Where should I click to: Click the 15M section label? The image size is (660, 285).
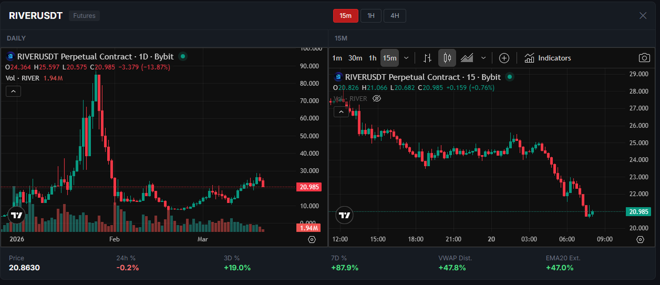[341, 38]
